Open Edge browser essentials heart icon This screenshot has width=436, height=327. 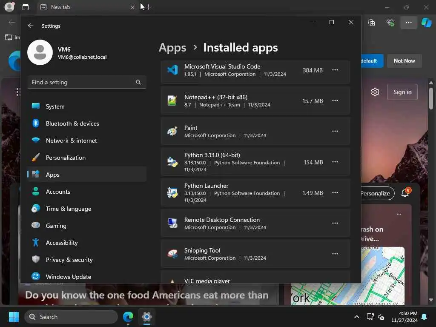pos(390,23)
